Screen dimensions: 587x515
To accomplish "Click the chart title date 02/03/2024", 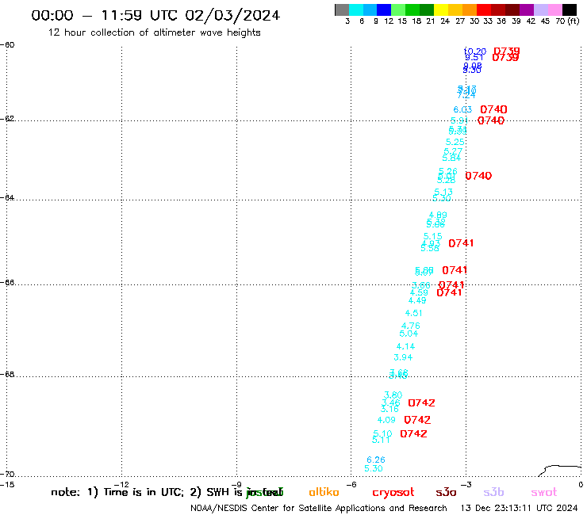I will pyautogui.click(x=232, y=15).
